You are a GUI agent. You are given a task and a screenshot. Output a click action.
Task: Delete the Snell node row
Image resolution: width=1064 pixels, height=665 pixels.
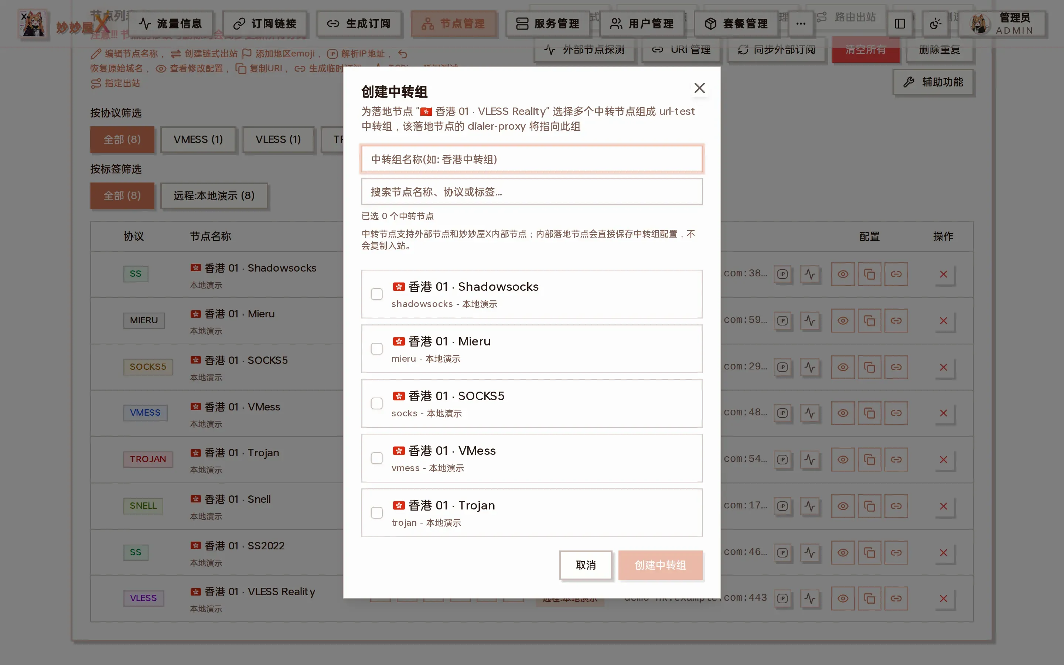pos(943,506)
